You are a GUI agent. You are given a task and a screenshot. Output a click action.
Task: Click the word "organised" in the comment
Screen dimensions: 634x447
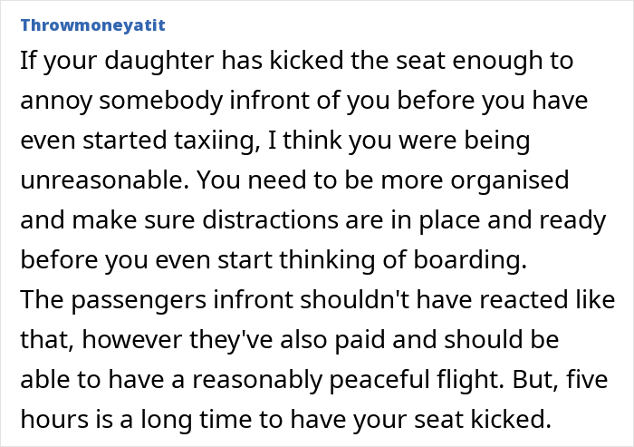[x=514, y=181]
